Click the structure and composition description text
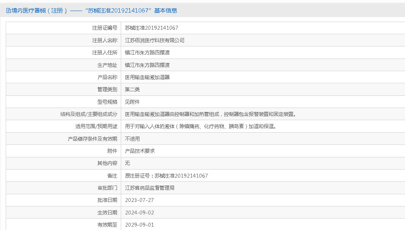Screen dimensions: 405x230 point(210,114)
